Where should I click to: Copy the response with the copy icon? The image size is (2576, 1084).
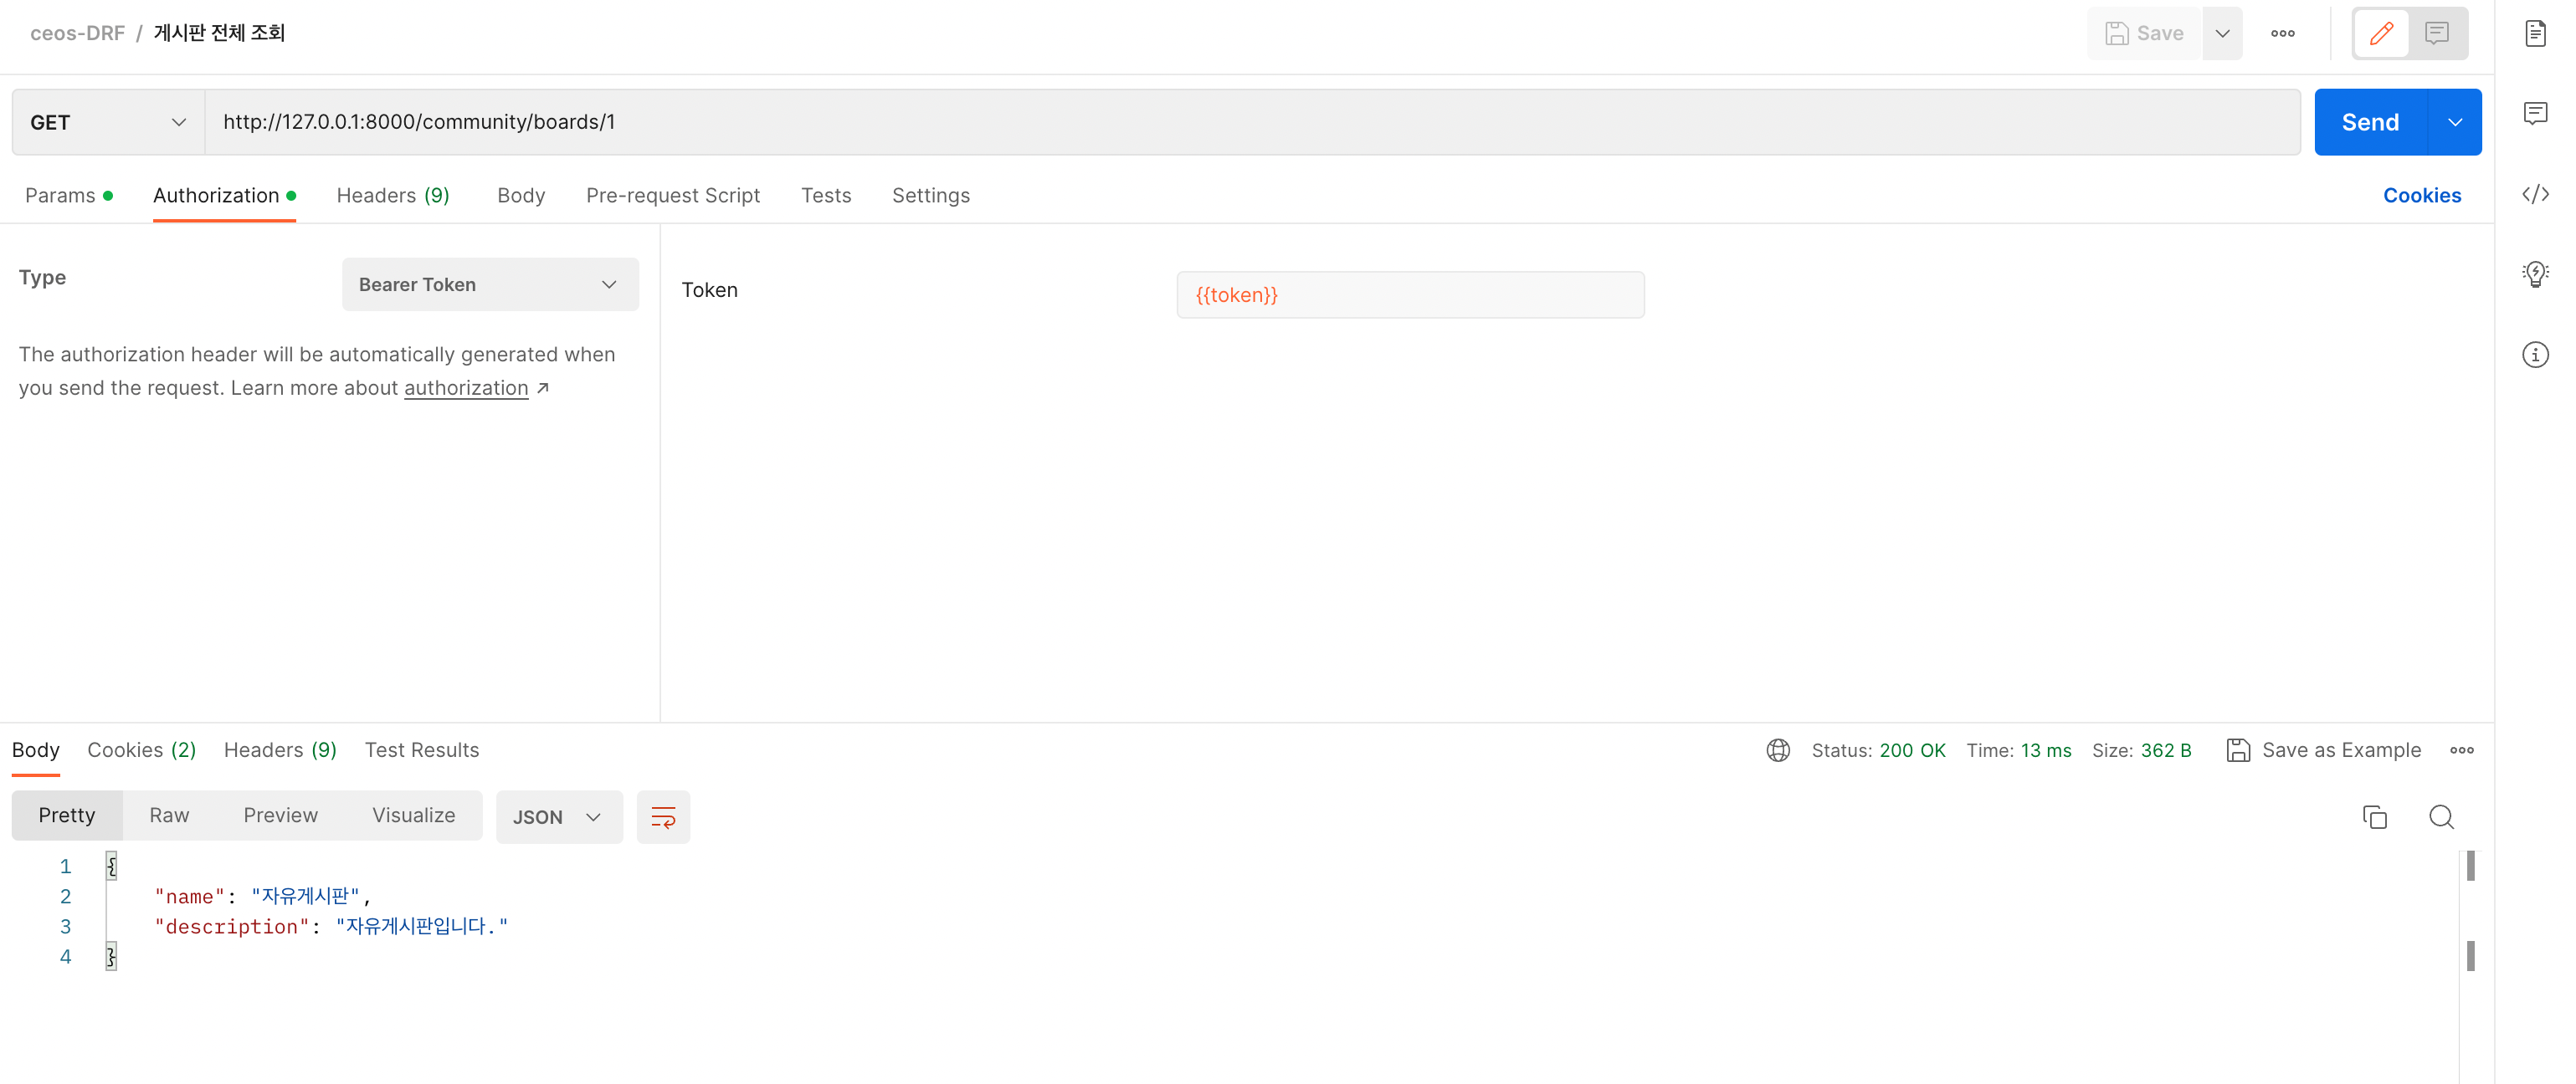[2374, 817]
